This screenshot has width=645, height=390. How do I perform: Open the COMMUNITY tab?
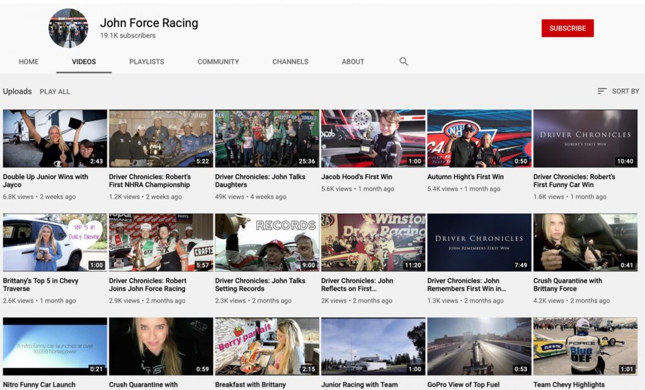pyautogui.click(x=218, y=62)
